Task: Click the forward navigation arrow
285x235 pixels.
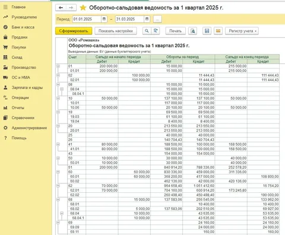Action: [x=71, y=8]
